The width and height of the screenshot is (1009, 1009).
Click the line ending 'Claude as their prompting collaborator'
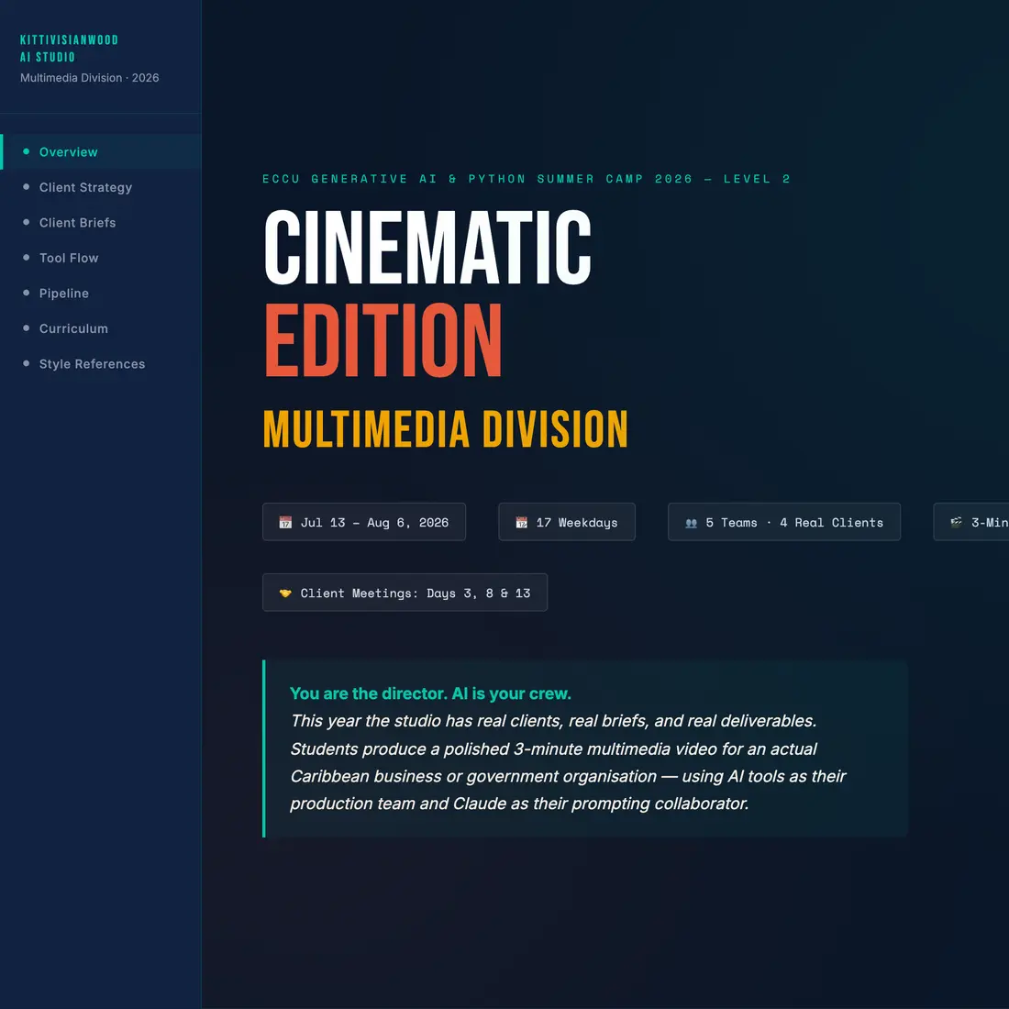tap(519, 804)
